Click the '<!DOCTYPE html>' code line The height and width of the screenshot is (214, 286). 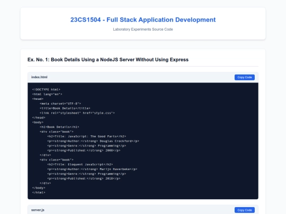46,89
